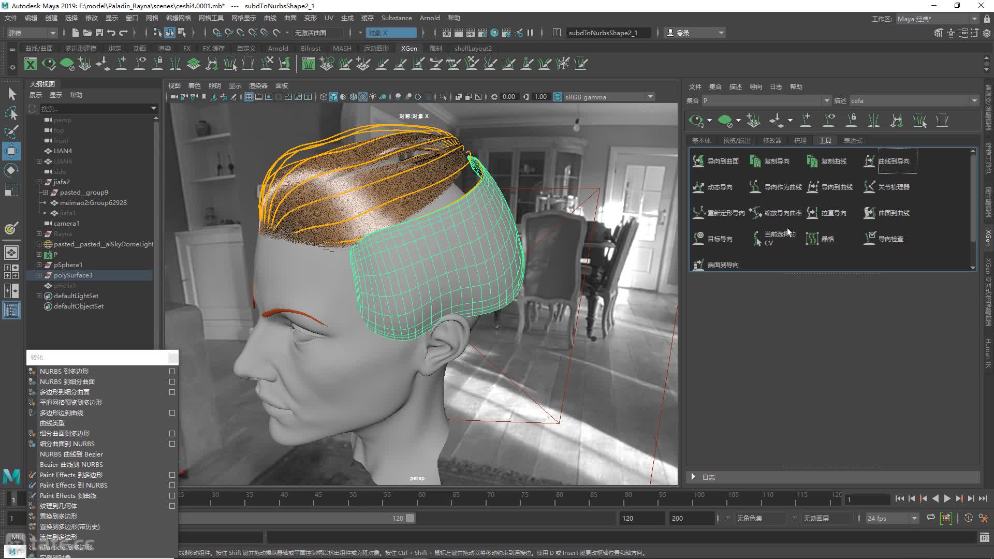Select the 拉直导向 tool

coord(826,213)
